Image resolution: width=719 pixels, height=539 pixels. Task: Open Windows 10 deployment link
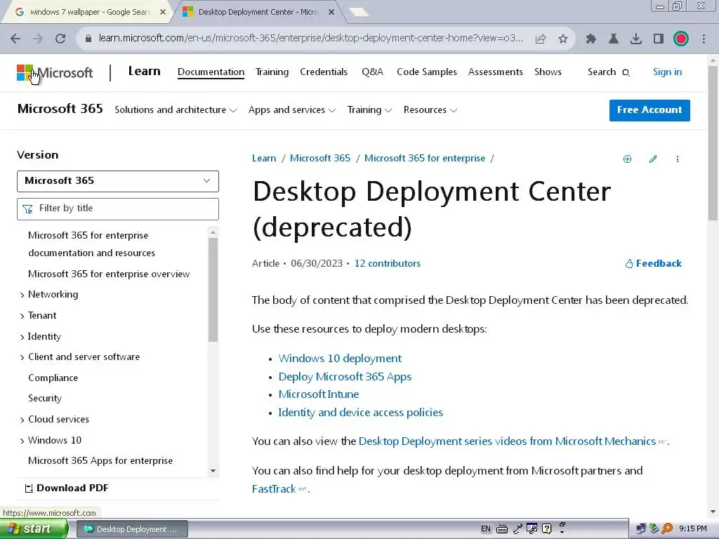(340, 359)
